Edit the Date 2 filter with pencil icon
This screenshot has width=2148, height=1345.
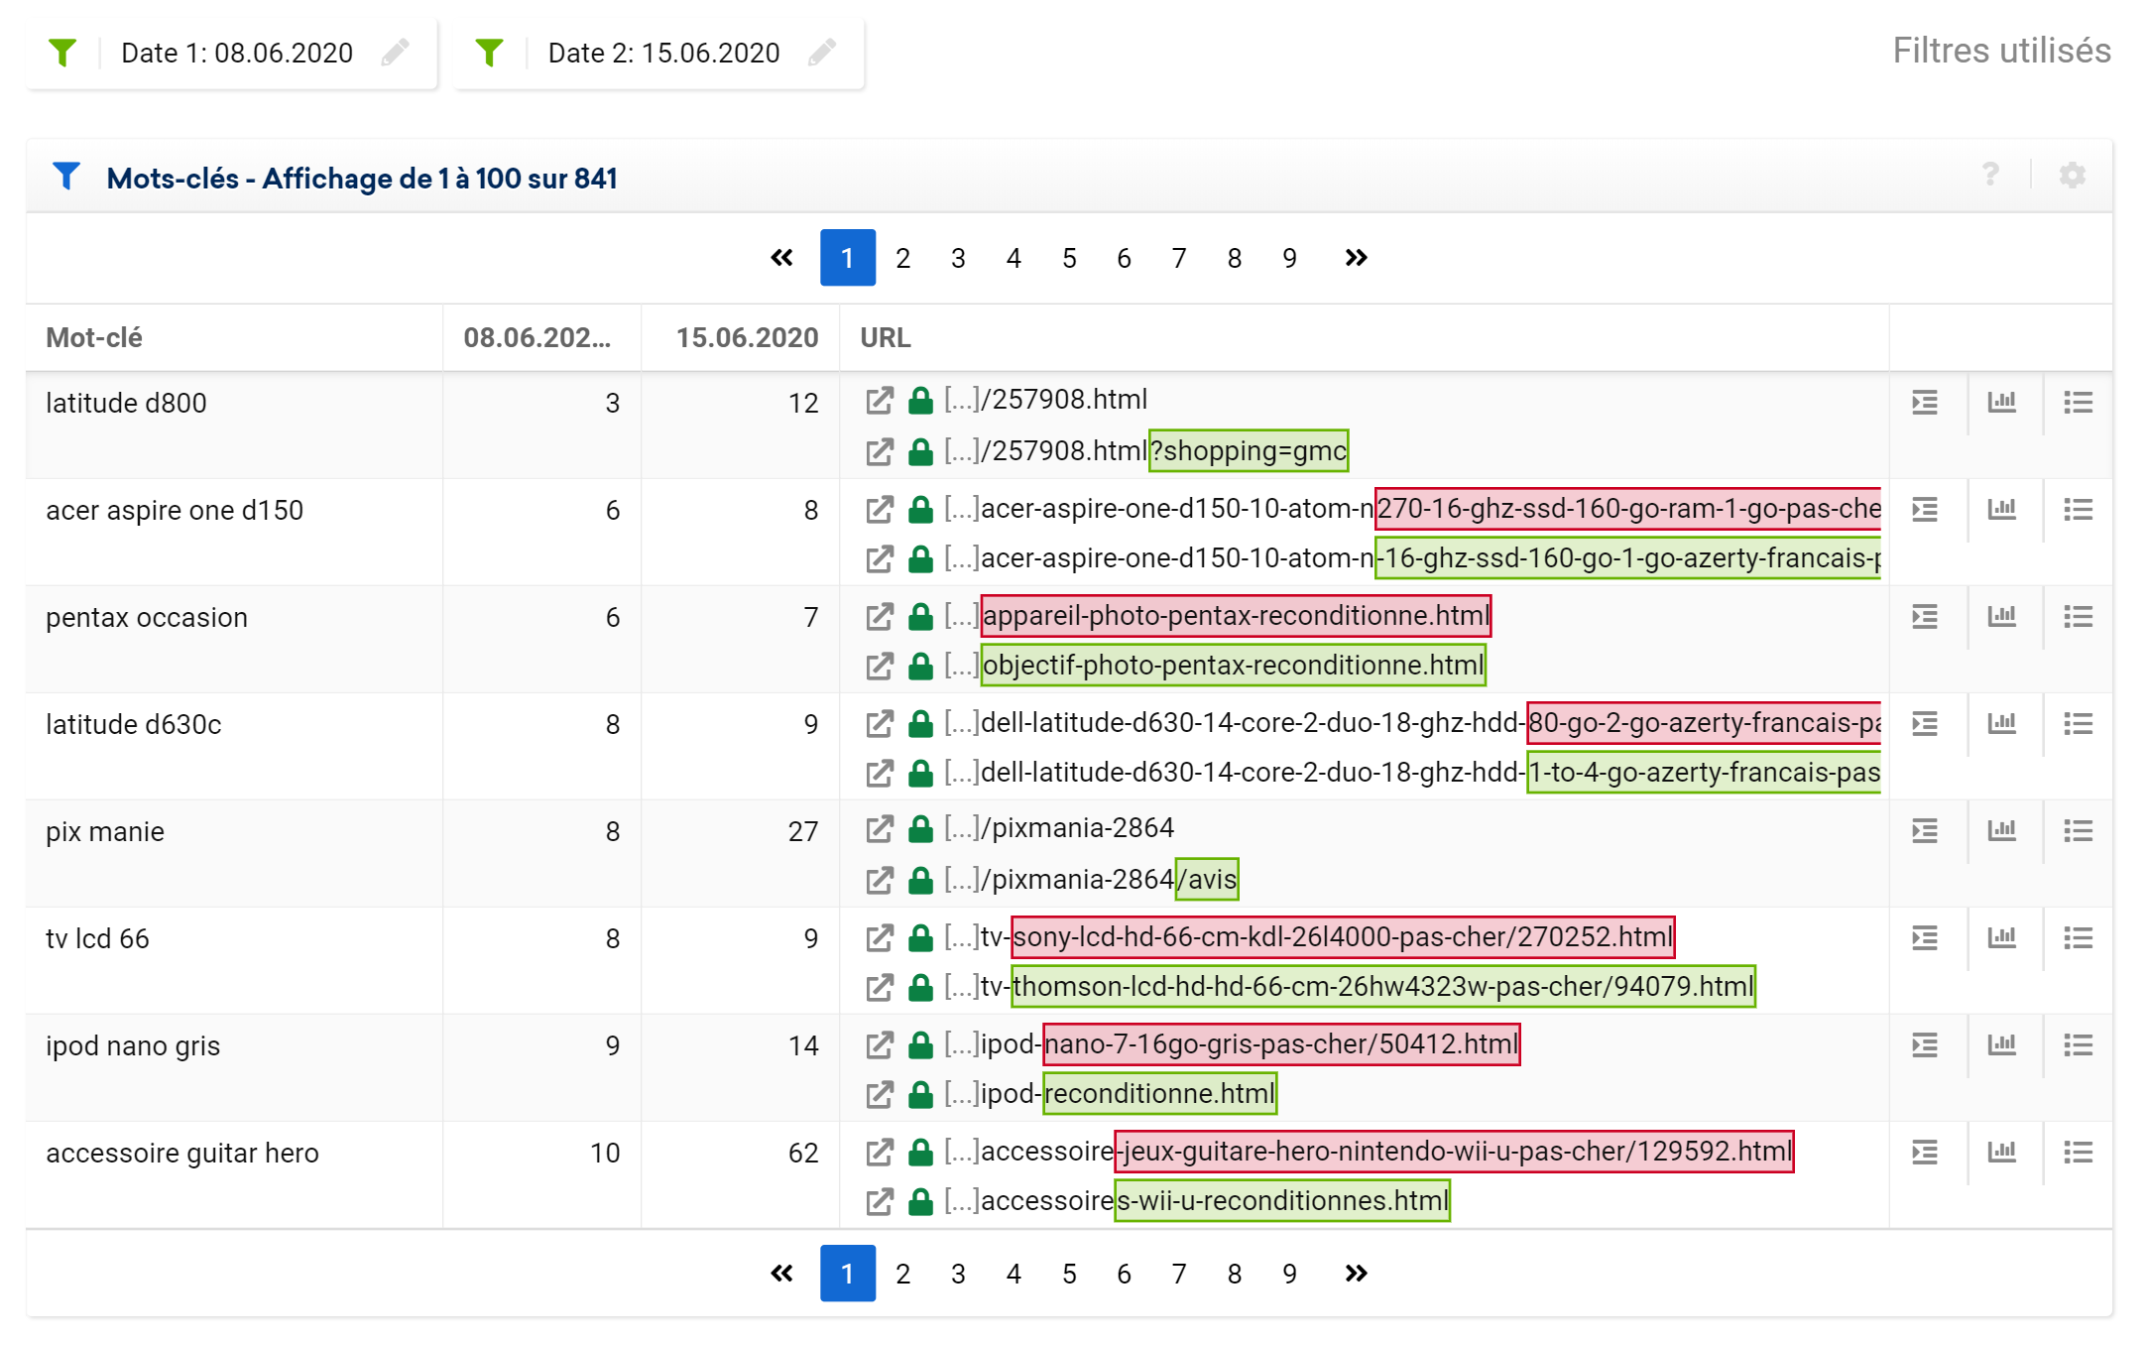[822, 53]
